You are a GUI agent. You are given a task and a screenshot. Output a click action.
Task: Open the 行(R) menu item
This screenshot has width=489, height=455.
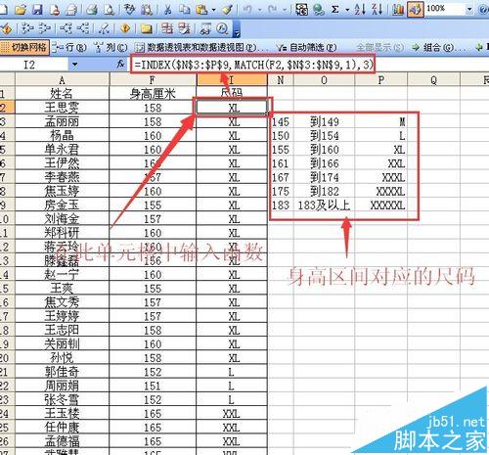click(69, 48)
